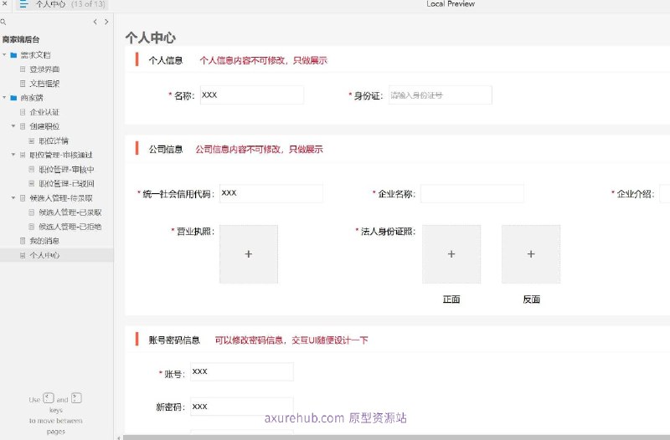This screenshot has width=670, height=440.
Task: Click the 个人信息 section heading
Action: click(166, 60)
